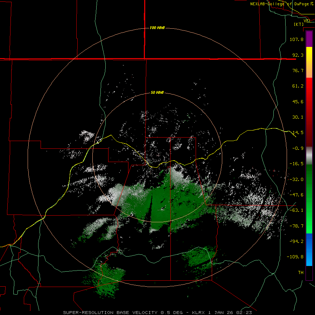Select the 107.8 scale value

pos(296,39)
